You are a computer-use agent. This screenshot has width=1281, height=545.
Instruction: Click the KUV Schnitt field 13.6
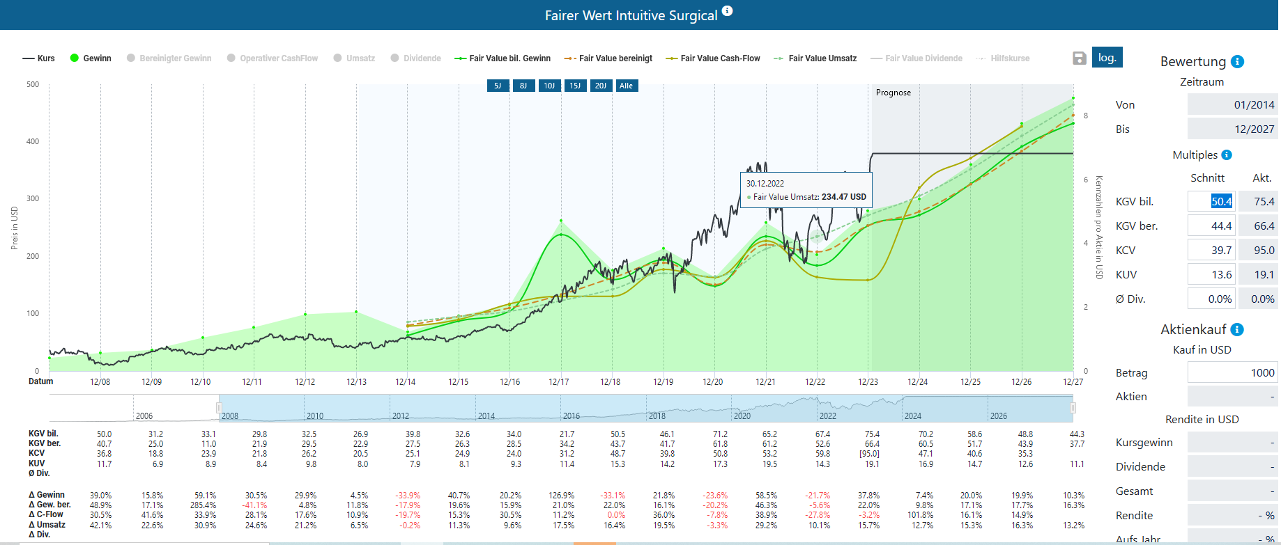[x=1211, y=274]
